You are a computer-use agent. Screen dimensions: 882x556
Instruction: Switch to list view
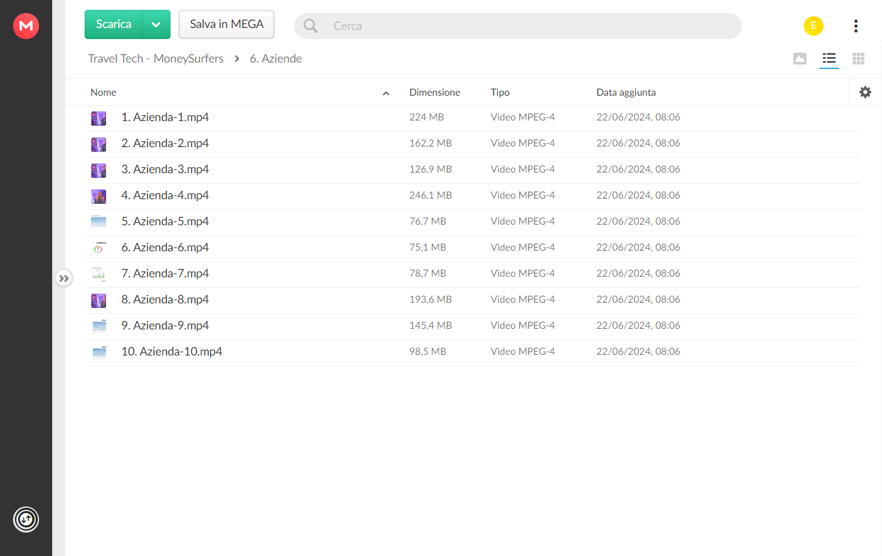point(829,59)
